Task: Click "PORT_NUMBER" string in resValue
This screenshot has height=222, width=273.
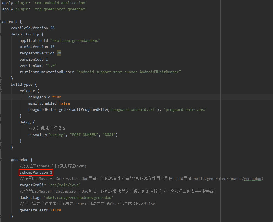Action: tap(84, 135)
